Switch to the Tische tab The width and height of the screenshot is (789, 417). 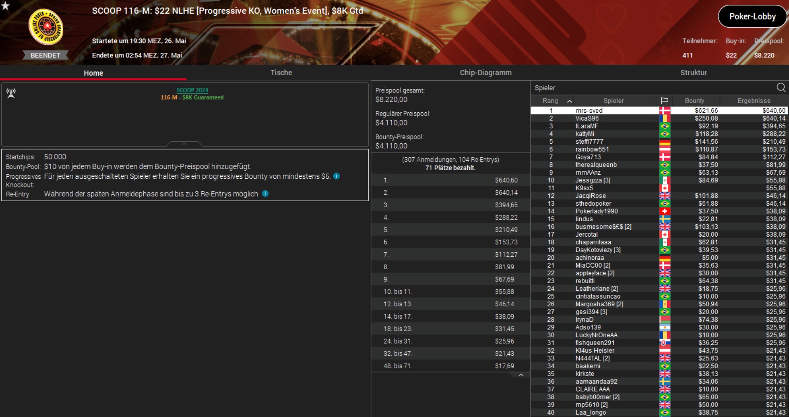click(x=281, y=73)
